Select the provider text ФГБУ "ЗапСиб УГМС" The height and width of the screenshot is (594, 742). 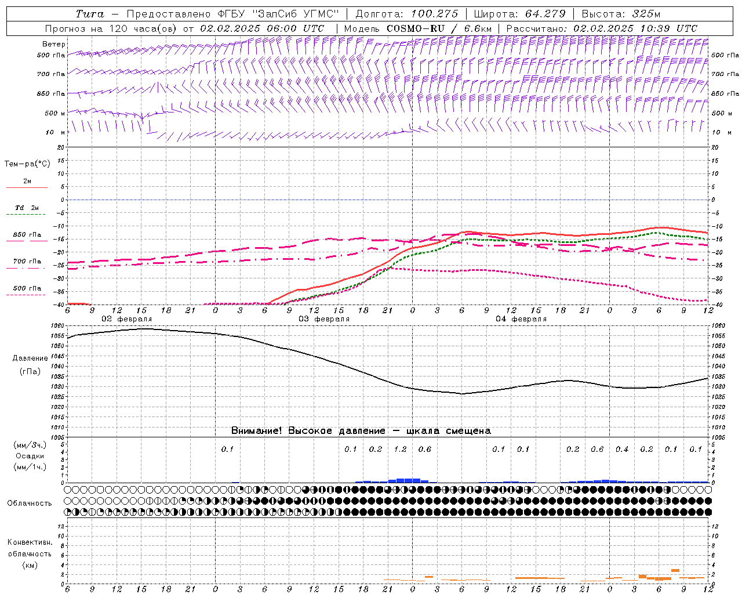click(277, 14)
